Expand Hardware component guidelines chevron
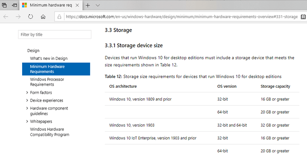 click(27, 108)
